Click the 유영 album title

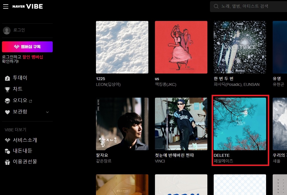(x=277, y=79)
